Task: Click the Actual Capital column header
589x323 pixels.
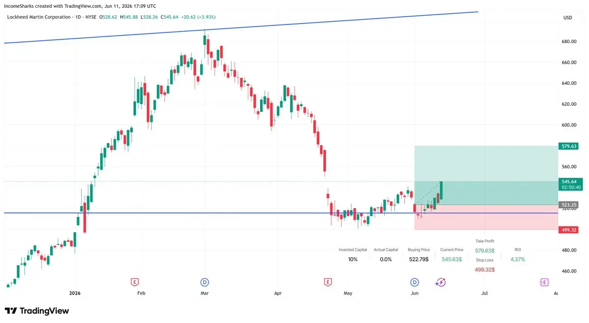Action: coord(386,250)
